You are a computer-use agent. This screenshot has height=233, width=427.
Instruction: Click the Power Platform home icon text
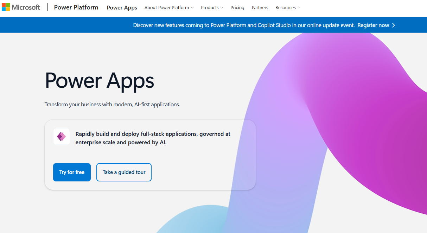(x=76, y=7)
